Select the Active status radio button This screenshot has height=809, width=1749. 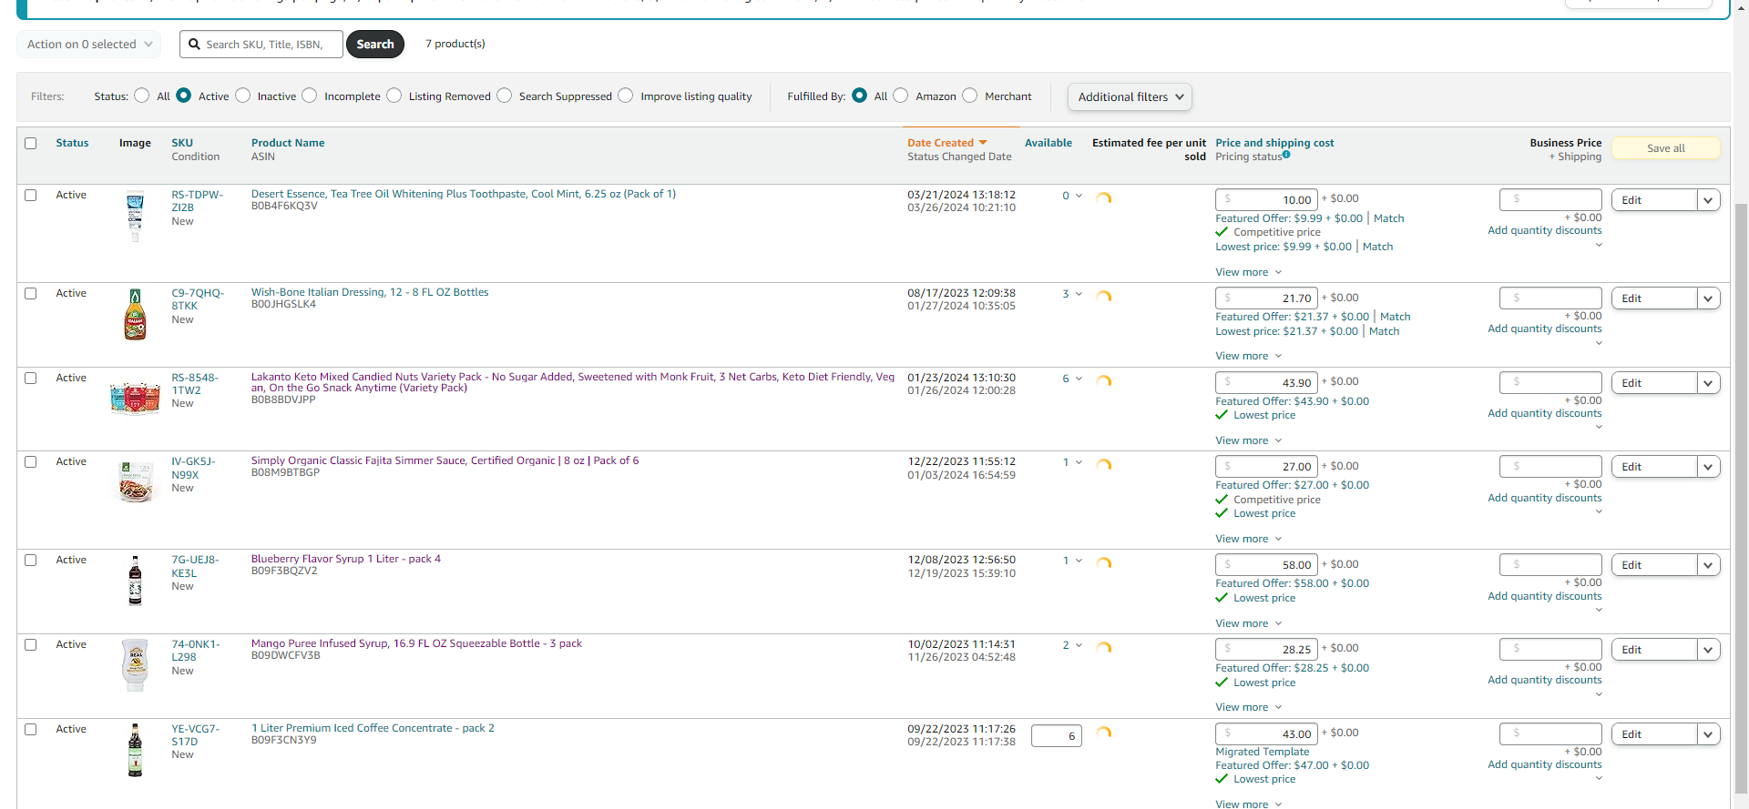coord(184,96)
